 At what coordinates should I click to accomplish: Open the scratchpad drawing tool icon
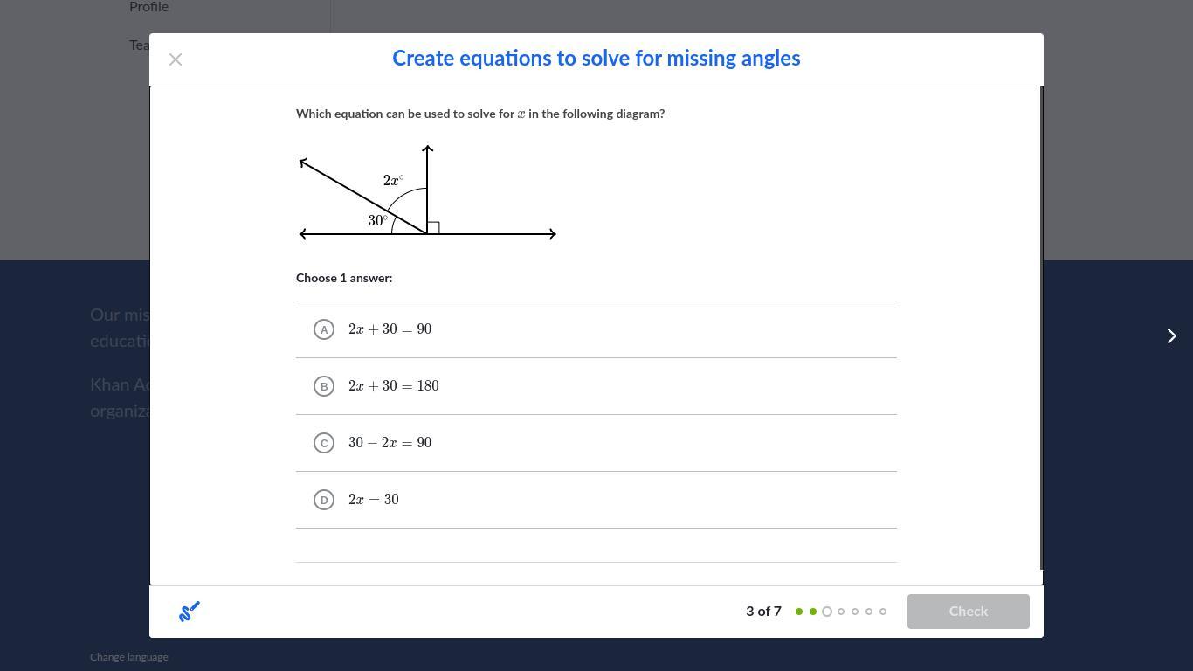tap(190, 612)
